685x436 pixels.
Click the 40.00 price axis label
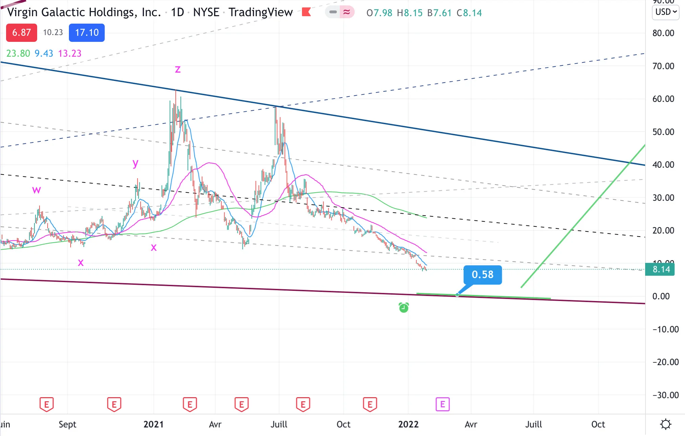point(663,165)
